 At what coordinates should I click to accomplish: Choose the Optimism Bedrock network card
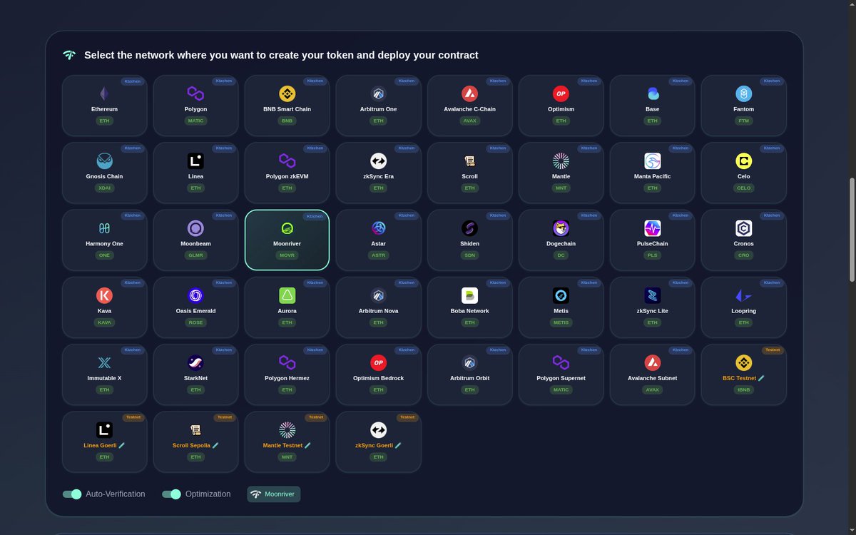click(378, 374)
